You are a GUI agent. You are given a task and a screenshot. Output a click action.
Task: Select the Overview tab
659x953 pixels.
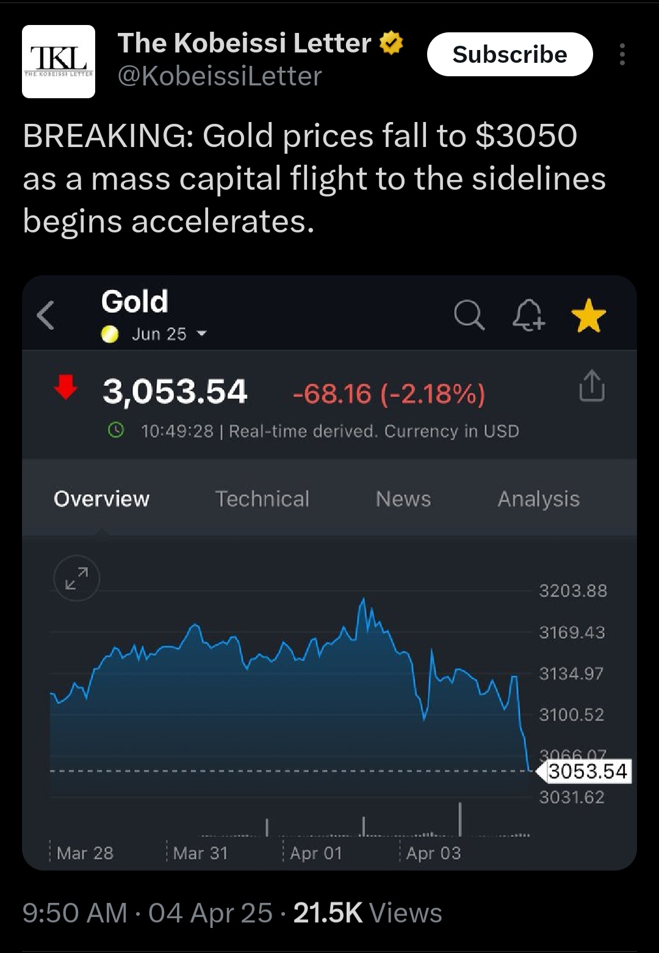(x=101, y=498)
